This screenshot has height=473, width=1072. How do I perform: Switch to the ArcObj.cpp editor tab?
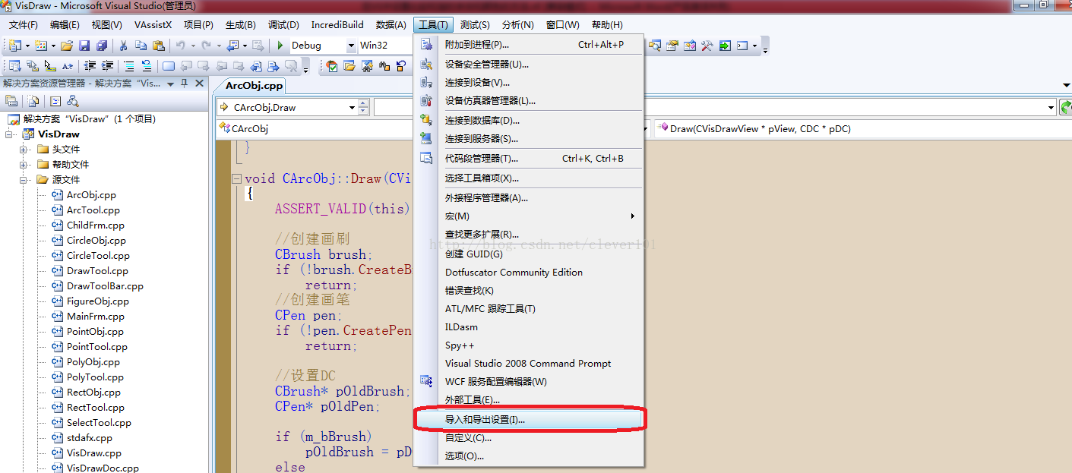pyautogui.click(x=254, y=86)
